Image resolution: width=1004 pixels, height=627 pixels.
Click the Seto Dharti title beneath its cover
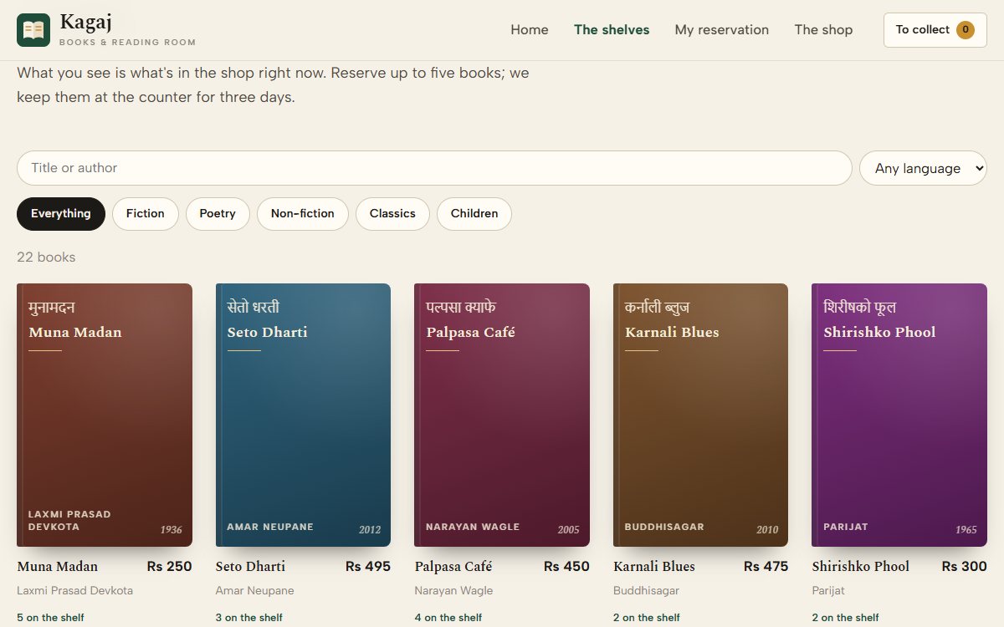250,567
